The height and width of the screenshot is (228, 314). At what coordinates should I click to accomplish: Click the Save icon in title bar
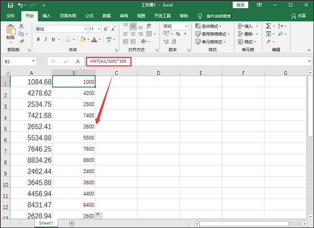(x=10, y=5)
